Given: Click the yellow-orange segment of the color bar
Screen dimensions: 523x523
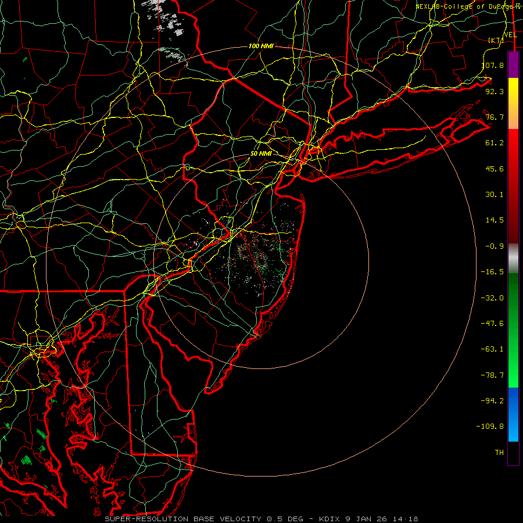Looking at the screenshot, I should coord(513,103).
